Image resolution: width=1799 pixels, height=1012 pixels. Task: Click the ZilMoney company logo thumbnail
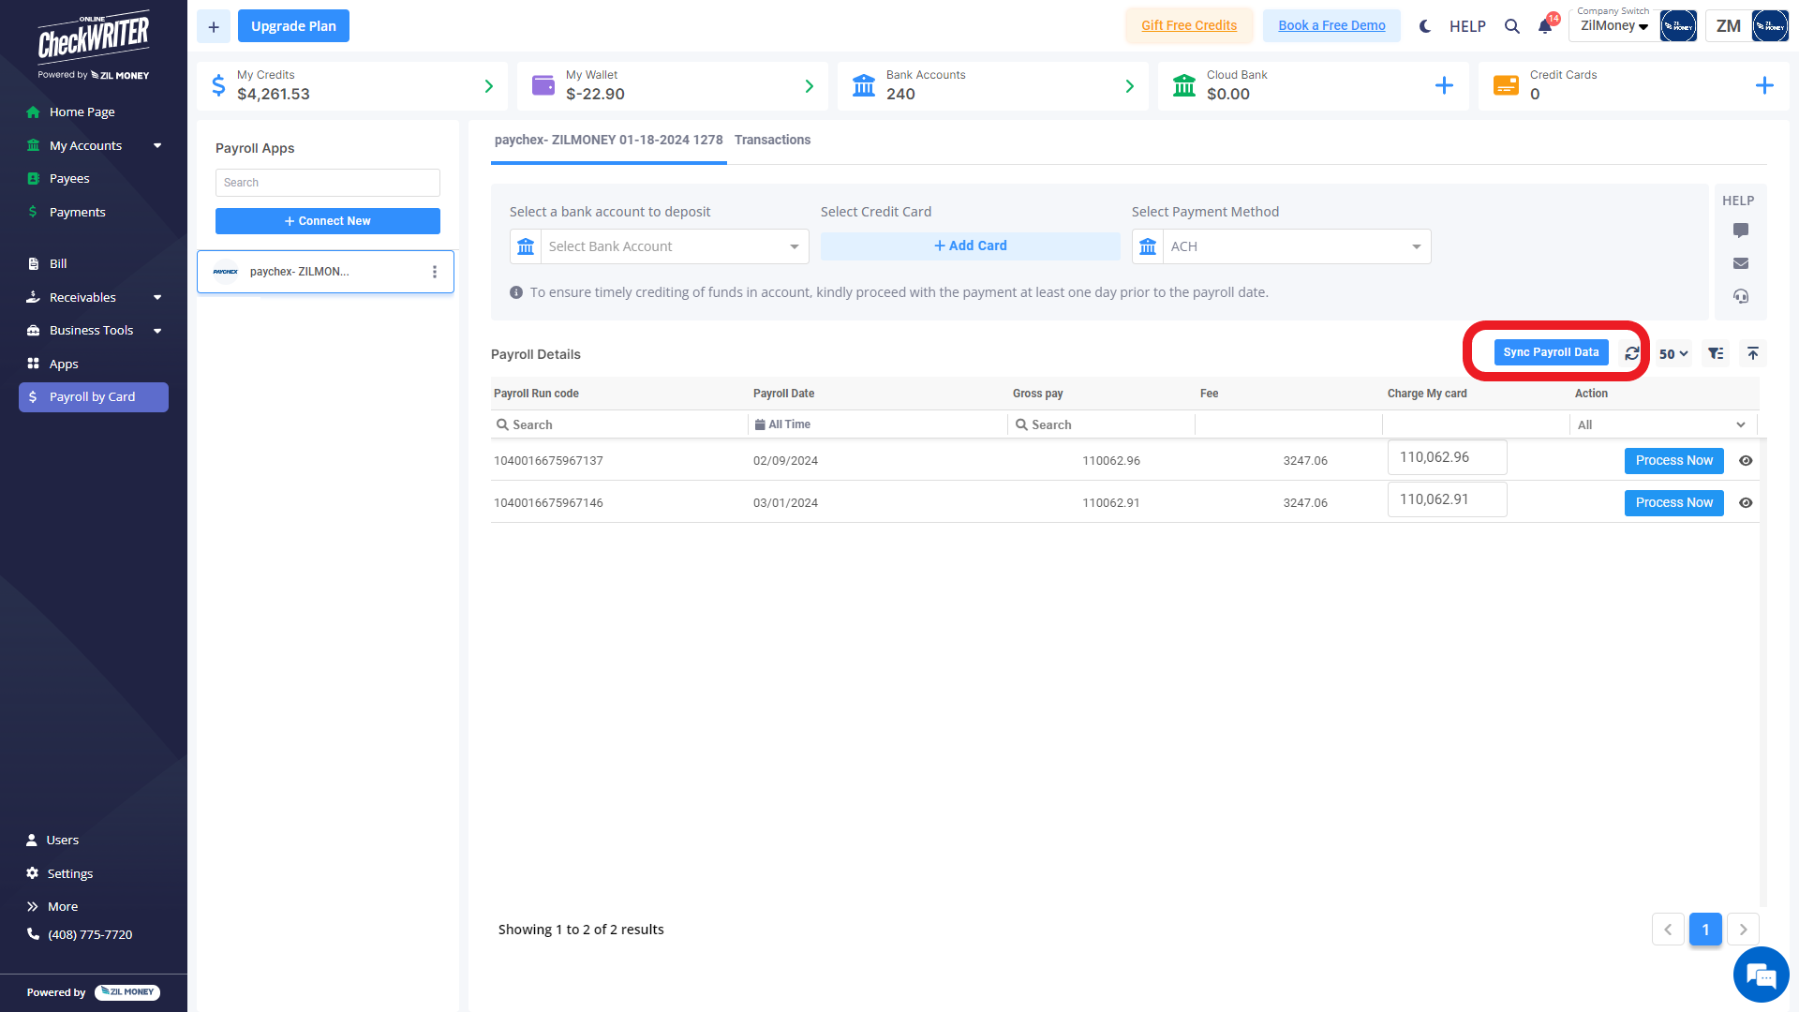coord(1678,26)
